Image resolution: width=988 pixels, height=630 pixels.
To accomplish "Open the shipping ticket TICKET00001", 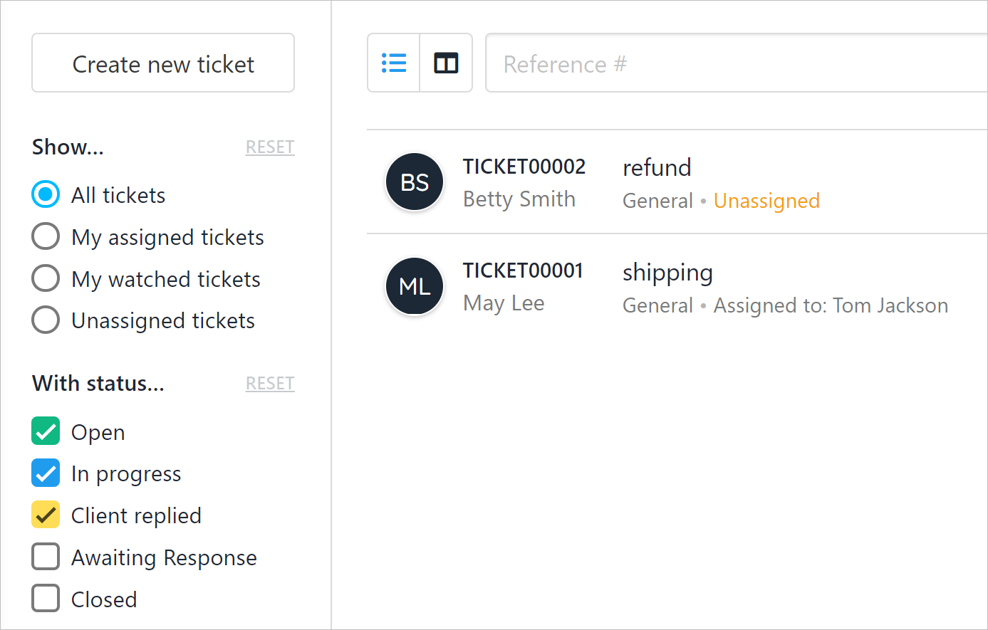I will 667,273.
